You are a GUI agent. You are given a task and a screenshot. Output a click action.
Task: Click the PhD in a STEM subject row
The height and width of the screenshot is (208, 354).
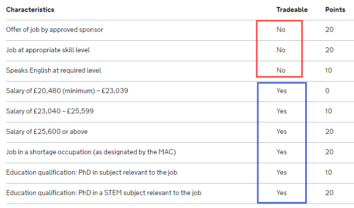(180, 193)
